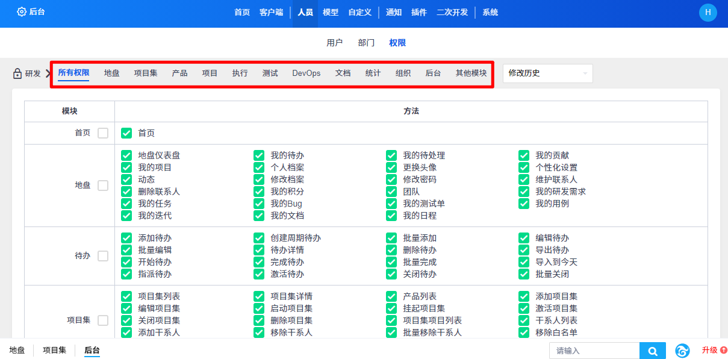Click the lock icon beside 研发
This screenshot has height=359, width=728.
(17, 73)
